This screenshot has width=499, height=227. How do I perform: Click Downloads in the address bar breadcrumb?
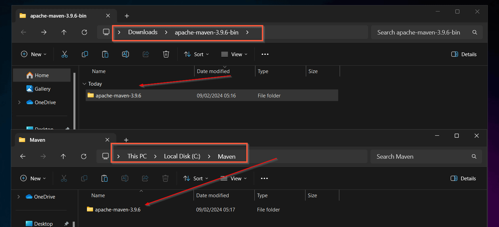(143, 32)
